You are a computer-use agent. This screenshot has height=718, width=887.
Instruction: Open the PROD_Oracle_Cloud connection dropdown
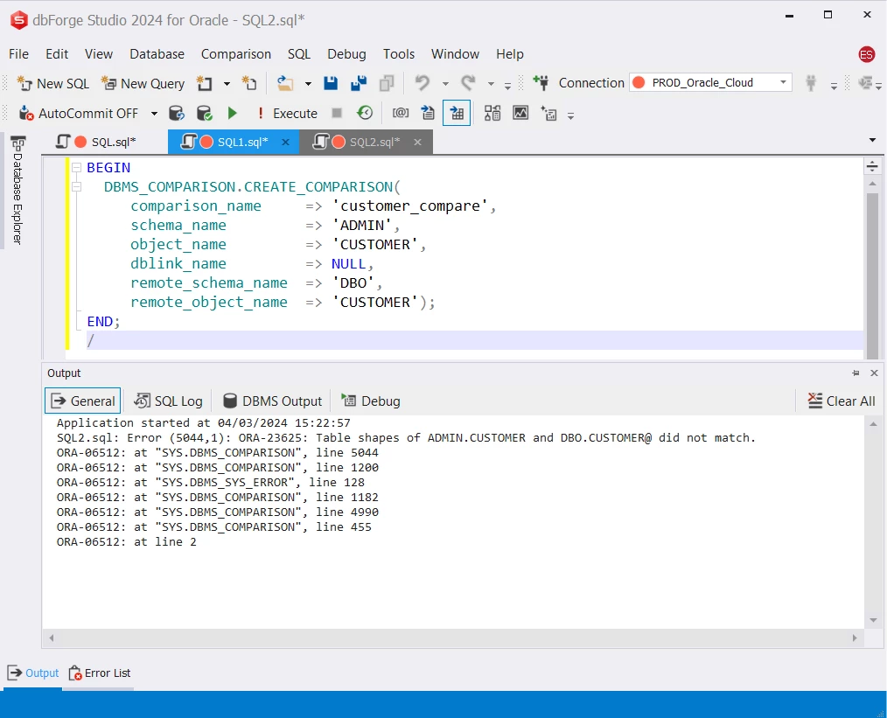coord(784,82)
